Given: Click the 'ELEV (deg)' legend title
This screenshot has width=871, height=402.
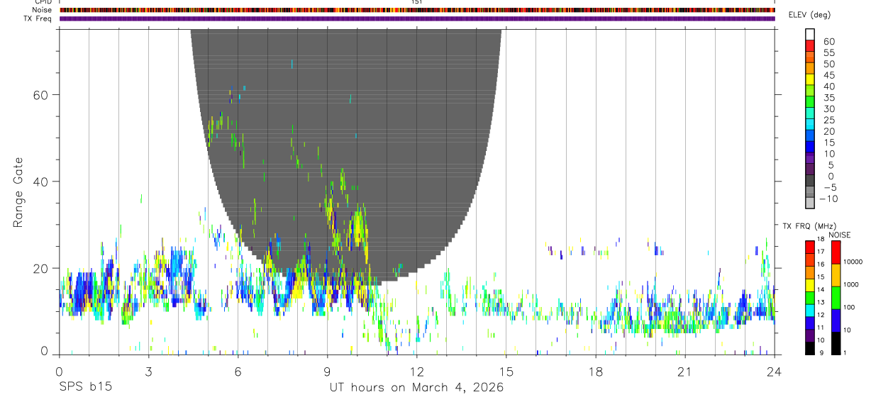Looking at the screenshot, I should (809, 15).
